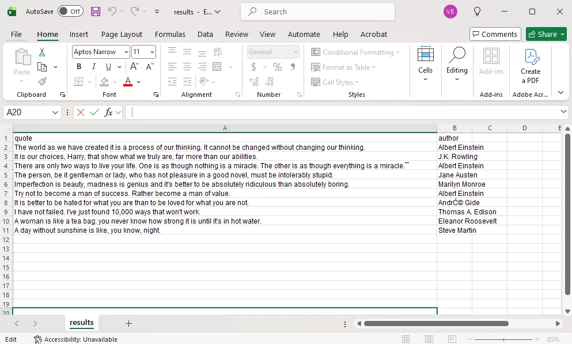Add a new sheet with plus icon
This screenshot has height=344, width=572.
[x=128, y=324]
